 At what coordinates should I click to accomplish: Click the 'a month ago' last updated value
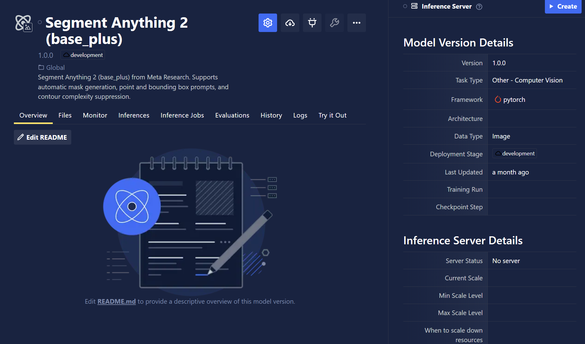click(510, 172)
